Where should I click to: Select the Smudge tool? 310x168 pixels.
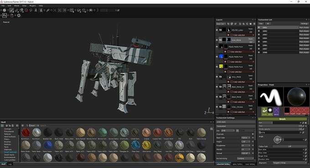(31, 10)
